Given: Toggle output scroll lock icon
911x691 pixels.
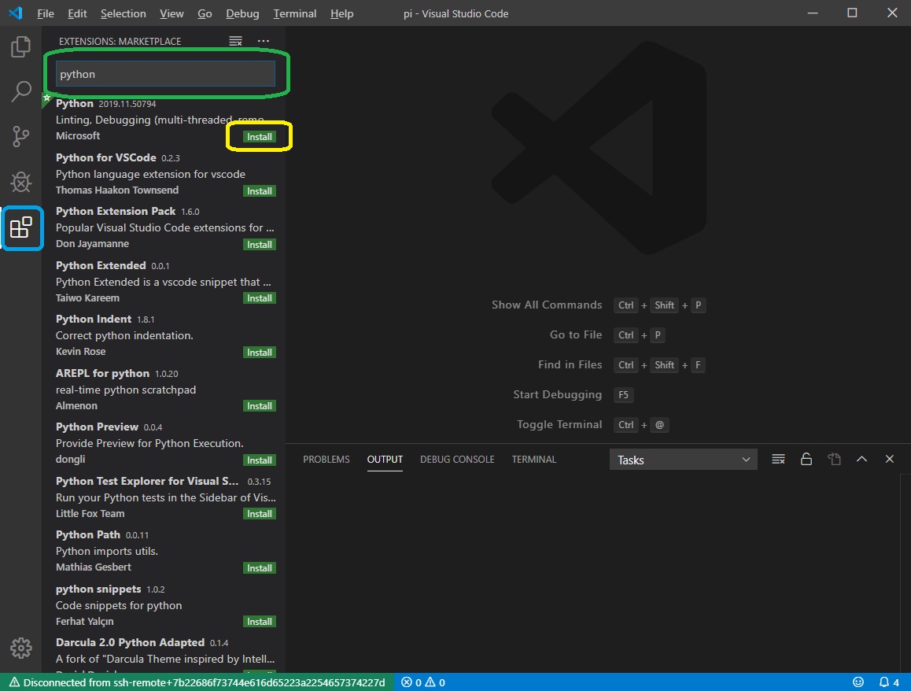Looking at the screenshot, I should pos(806,459).
